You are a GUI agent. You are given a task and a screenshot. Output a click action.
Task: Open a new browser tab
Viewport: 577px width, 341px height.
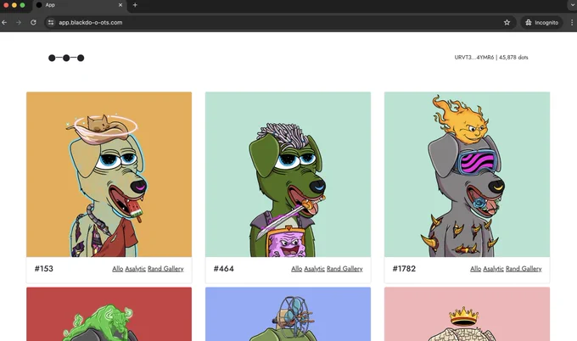pyautogui.click(x=135, y=5)
